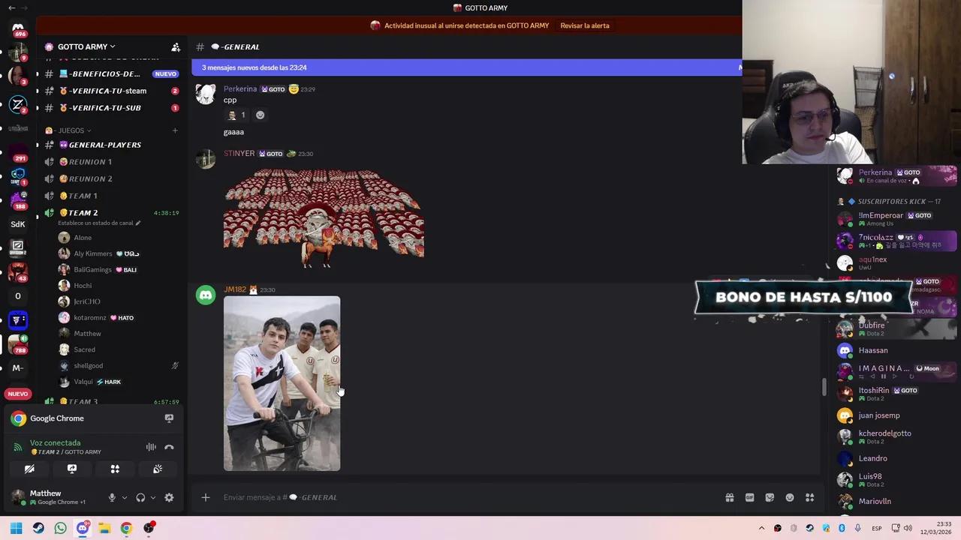Collapse the JUEGOS category
The image size is (961, 540).
coord(71,130)
